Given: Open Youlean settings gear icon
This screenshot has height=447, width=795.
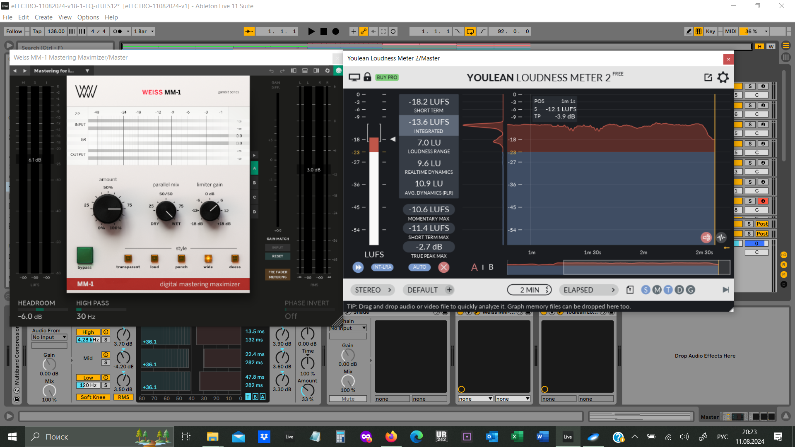Looking at the screenshot, I should pos(723,77).
